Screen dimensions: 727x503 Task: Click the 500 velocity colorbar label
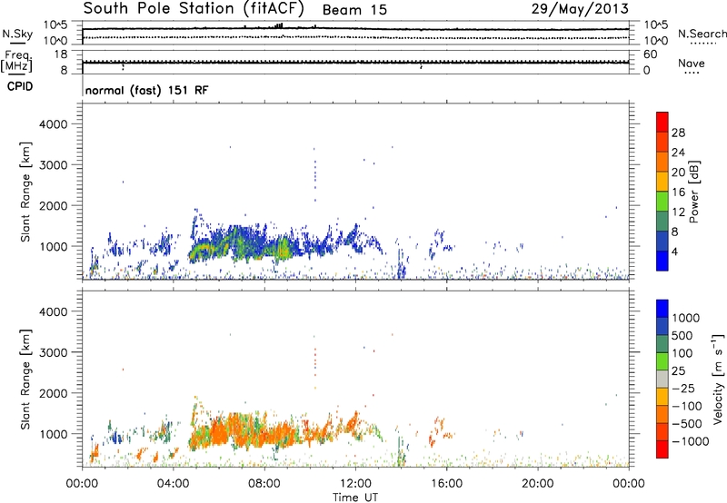682,336
